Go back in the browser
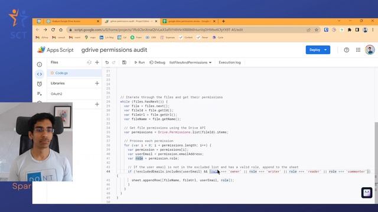 (38, 30)
